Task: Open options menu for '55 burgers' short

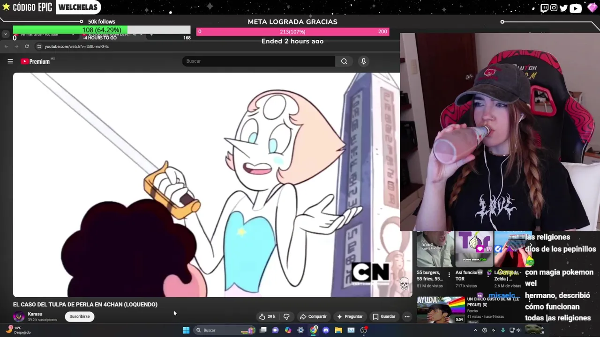Action: coord(449,275)
